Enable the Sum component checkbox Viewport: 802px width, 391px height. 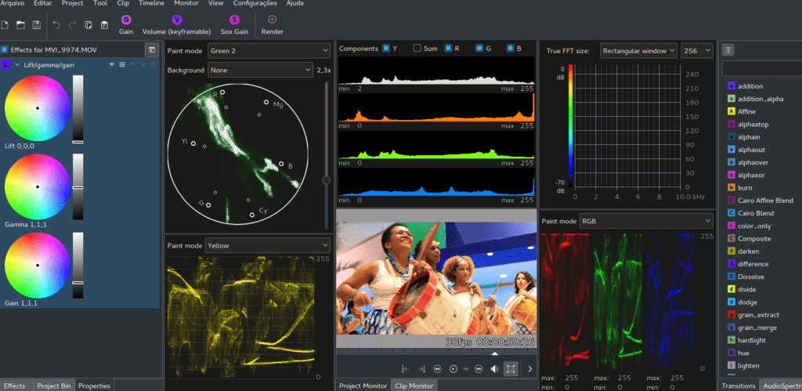[x=417, y=49]
